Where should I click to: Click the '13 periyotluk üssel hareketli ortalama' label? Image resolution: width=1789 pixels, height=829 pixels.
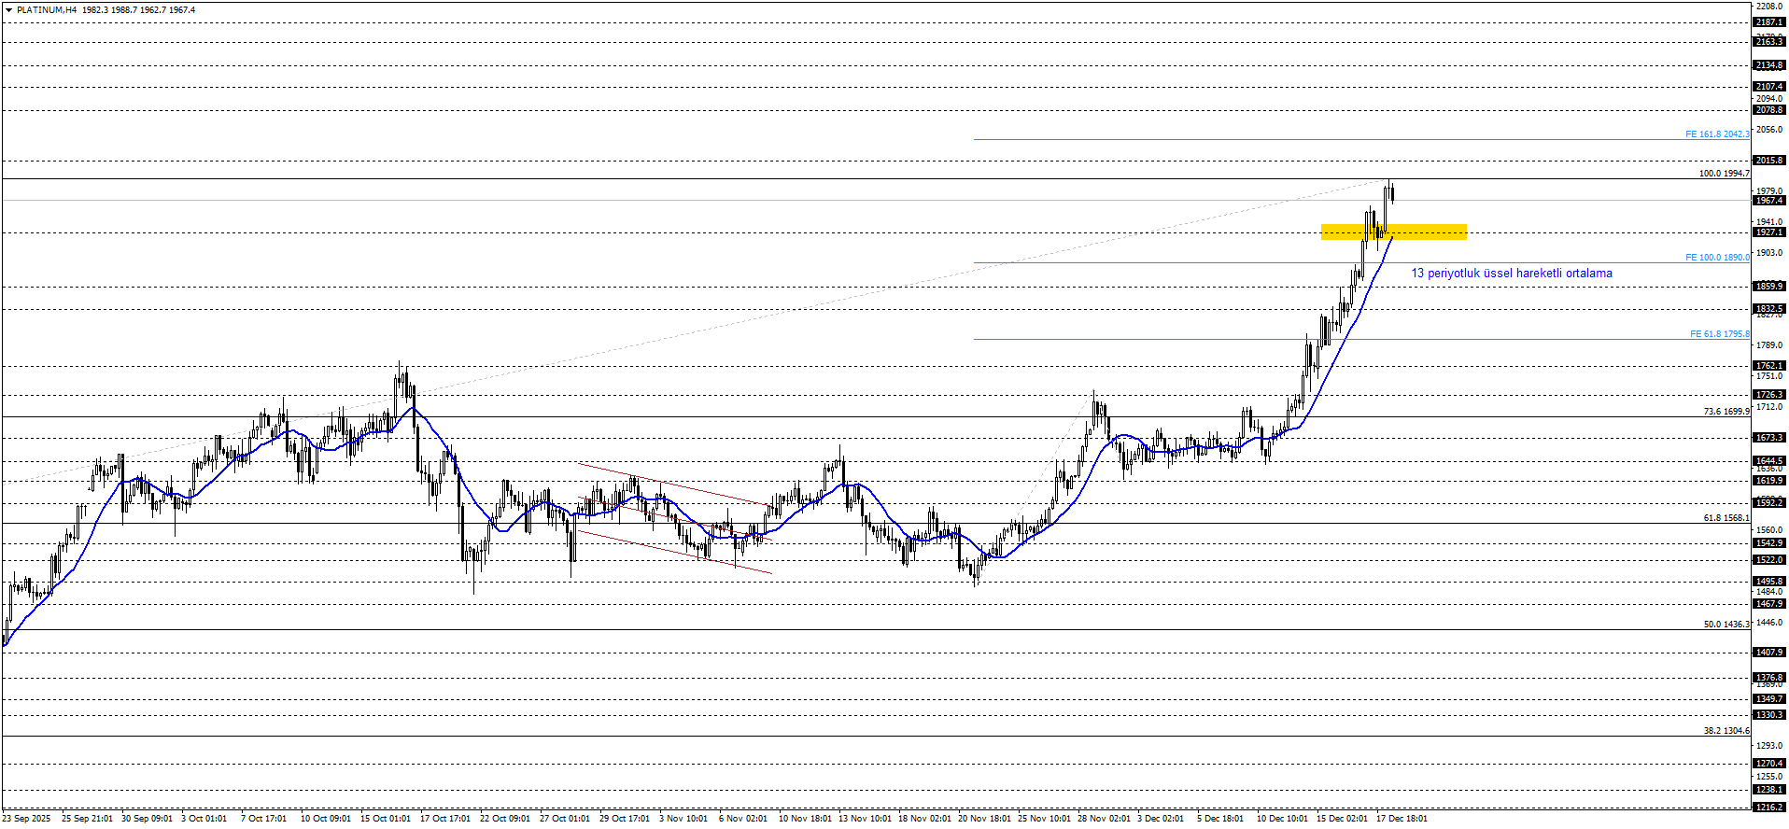click(1511, 274)
